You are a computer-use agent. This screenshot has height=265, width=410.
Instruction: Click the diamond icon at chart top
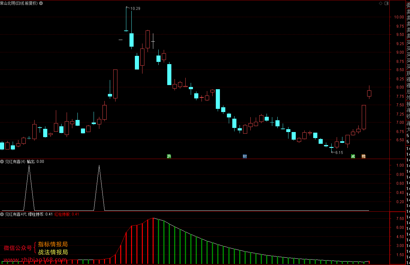(380, 3)
